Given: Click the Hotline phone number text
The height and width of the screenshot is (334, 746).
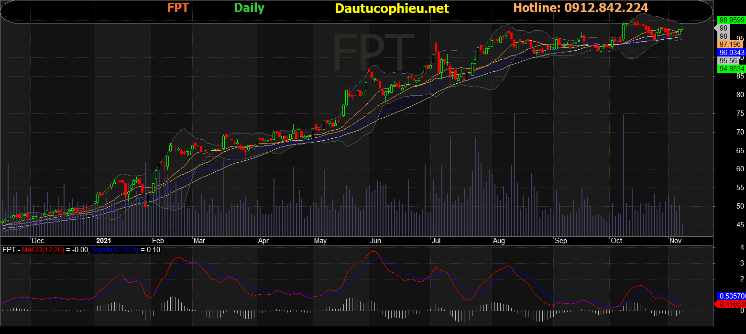Looking at the screenshot, I should tap(581, 8).
